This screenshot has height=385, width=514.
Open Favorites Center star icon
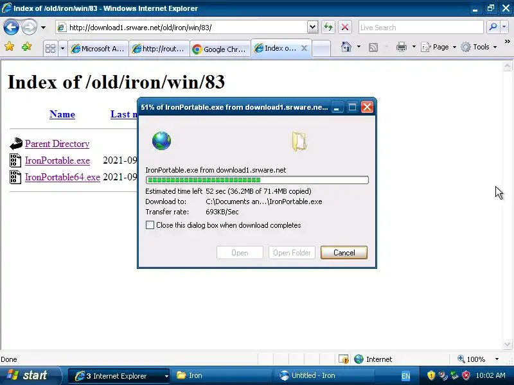[x=10, y=47]
